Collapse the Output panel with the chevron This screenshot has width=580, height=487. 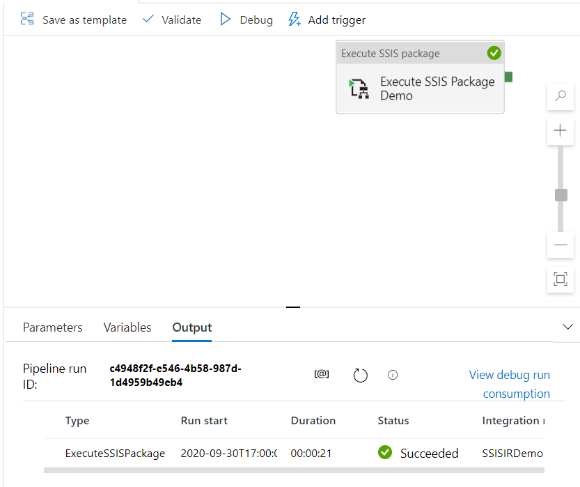pyautogui.click(x=567, y=326)
